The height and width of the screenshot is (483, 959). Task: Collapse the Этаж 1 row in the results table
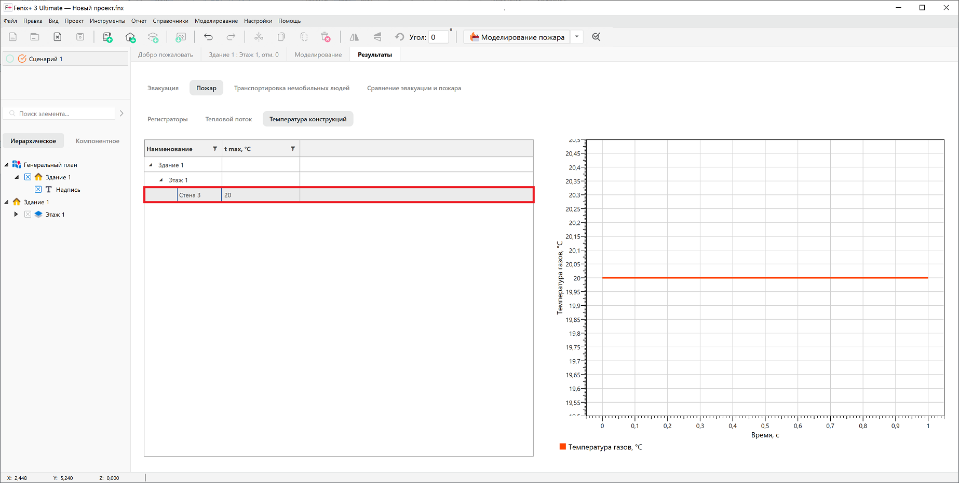click(x=161, y=180)
